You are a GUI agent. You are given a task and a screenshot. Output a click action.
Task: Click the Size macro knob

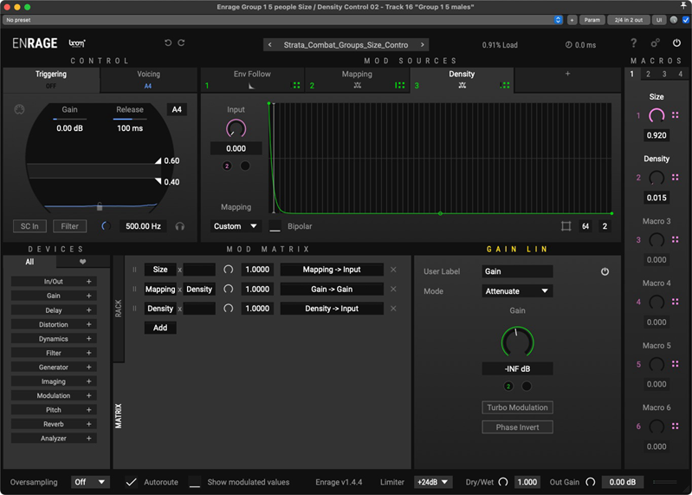(656, 115)
